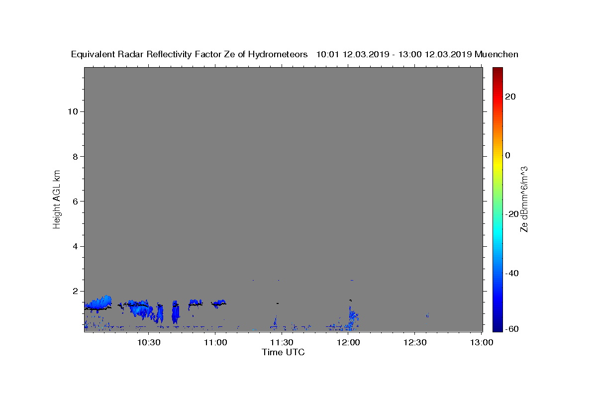
Task: Click the plot title 'Equivalent Radar Reflectivity Factor Ze of Hydrometeors'
Action: 189,54
